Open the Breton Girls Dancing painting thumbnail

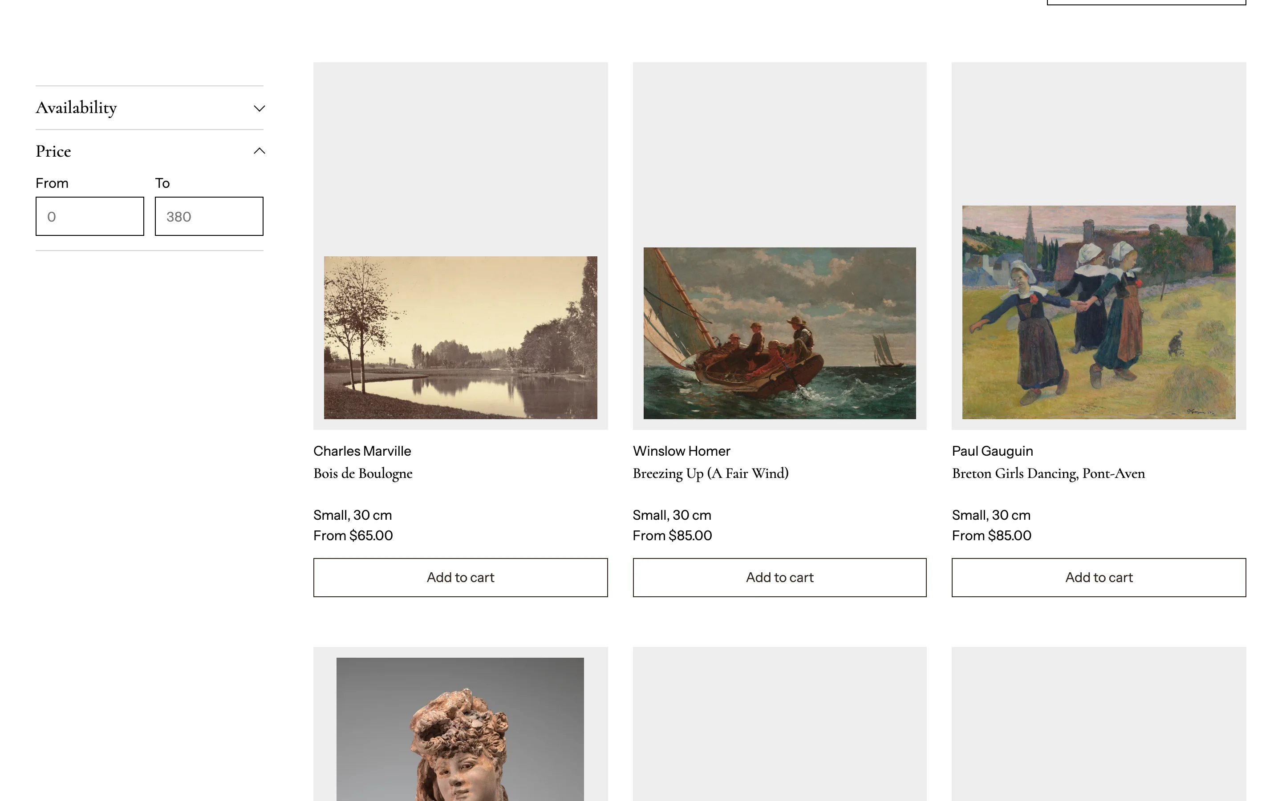(x=1099, y=312)
